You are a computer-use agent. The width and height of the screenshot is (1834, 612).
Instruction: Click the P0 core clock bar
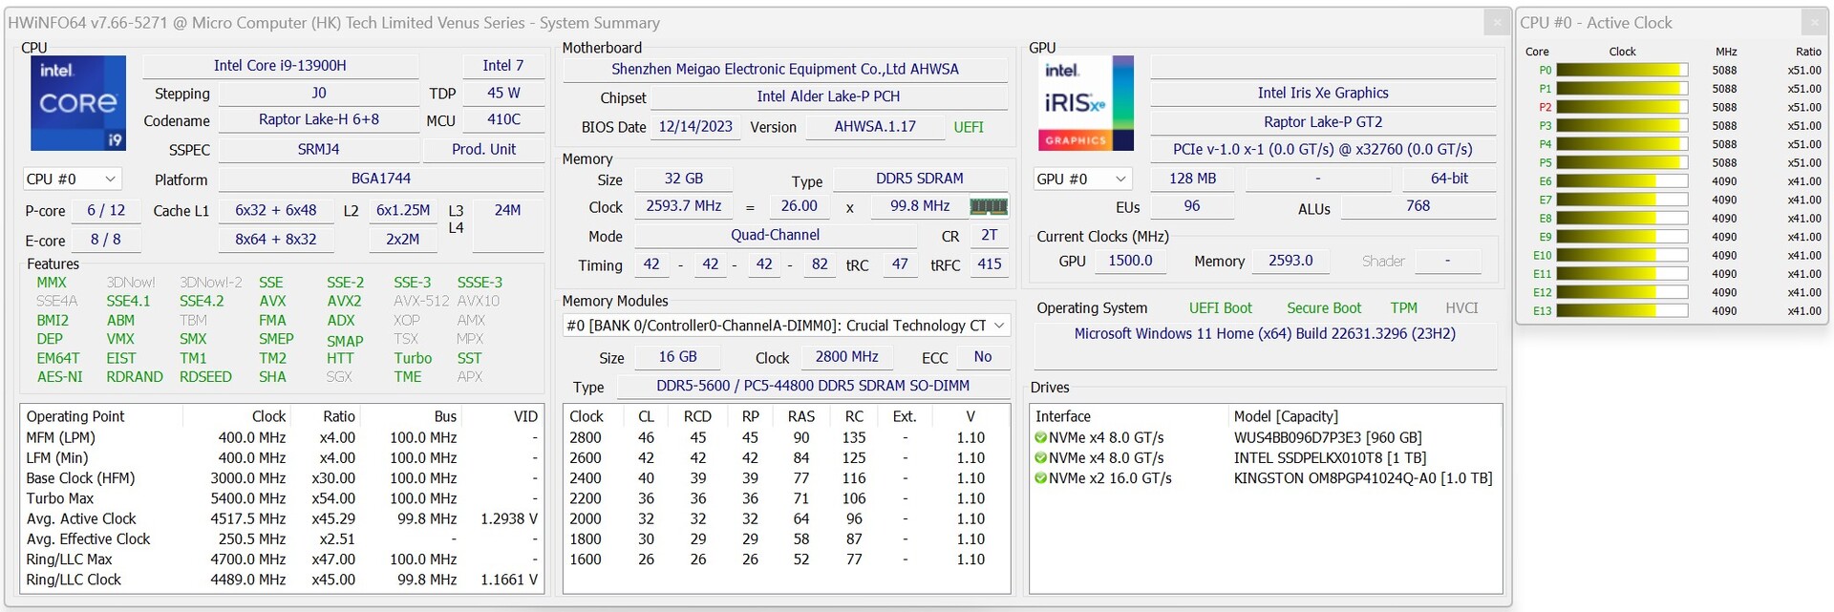(x=1621, y=71)
